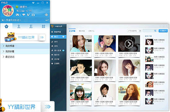Screen dimensions: 170x112
Task: Open the LOVE profile avatar picture
Action: pos(8,11)
